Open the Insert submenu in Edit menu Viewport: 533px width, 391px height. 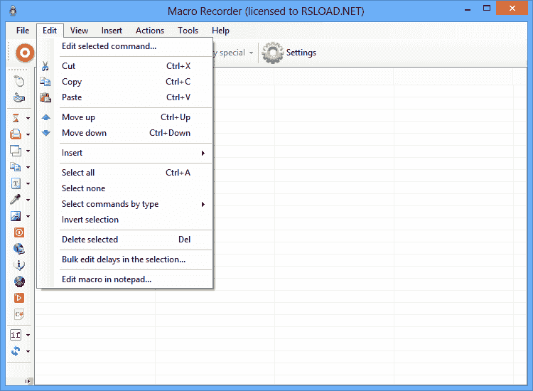click(x=125, y=153)
